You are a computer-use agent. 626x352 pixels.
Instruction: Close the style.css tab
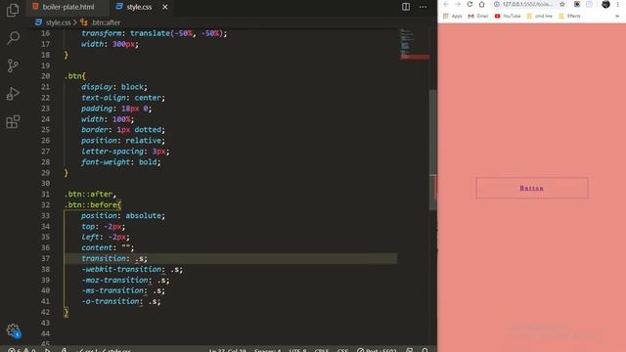tap(165, 7)
